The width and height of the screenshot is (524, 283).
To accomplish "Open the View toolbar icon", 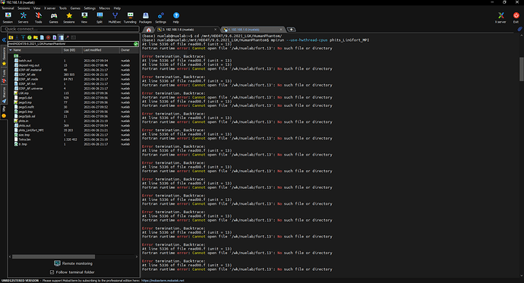I will pos(84,17).
